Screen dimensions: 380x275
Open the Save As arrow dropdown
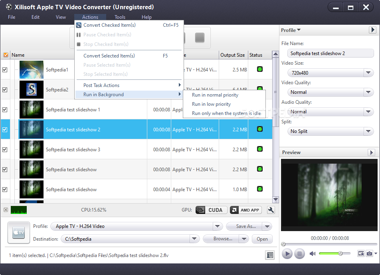267,227
